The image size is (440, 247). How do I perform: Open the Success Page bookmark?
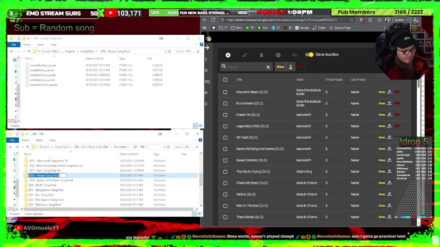pos(340,28)
